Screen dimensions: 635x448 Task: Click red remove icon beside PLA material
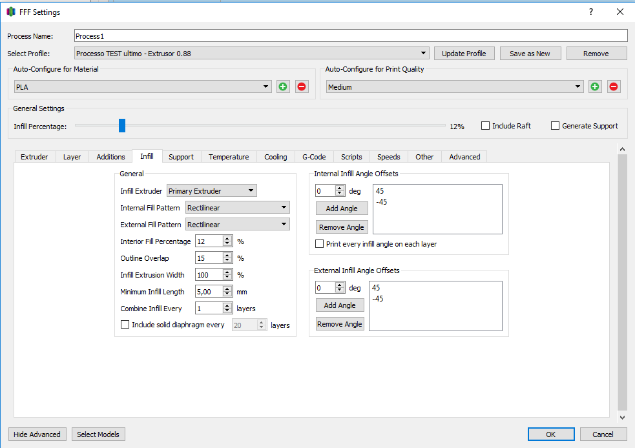(302, 87)
